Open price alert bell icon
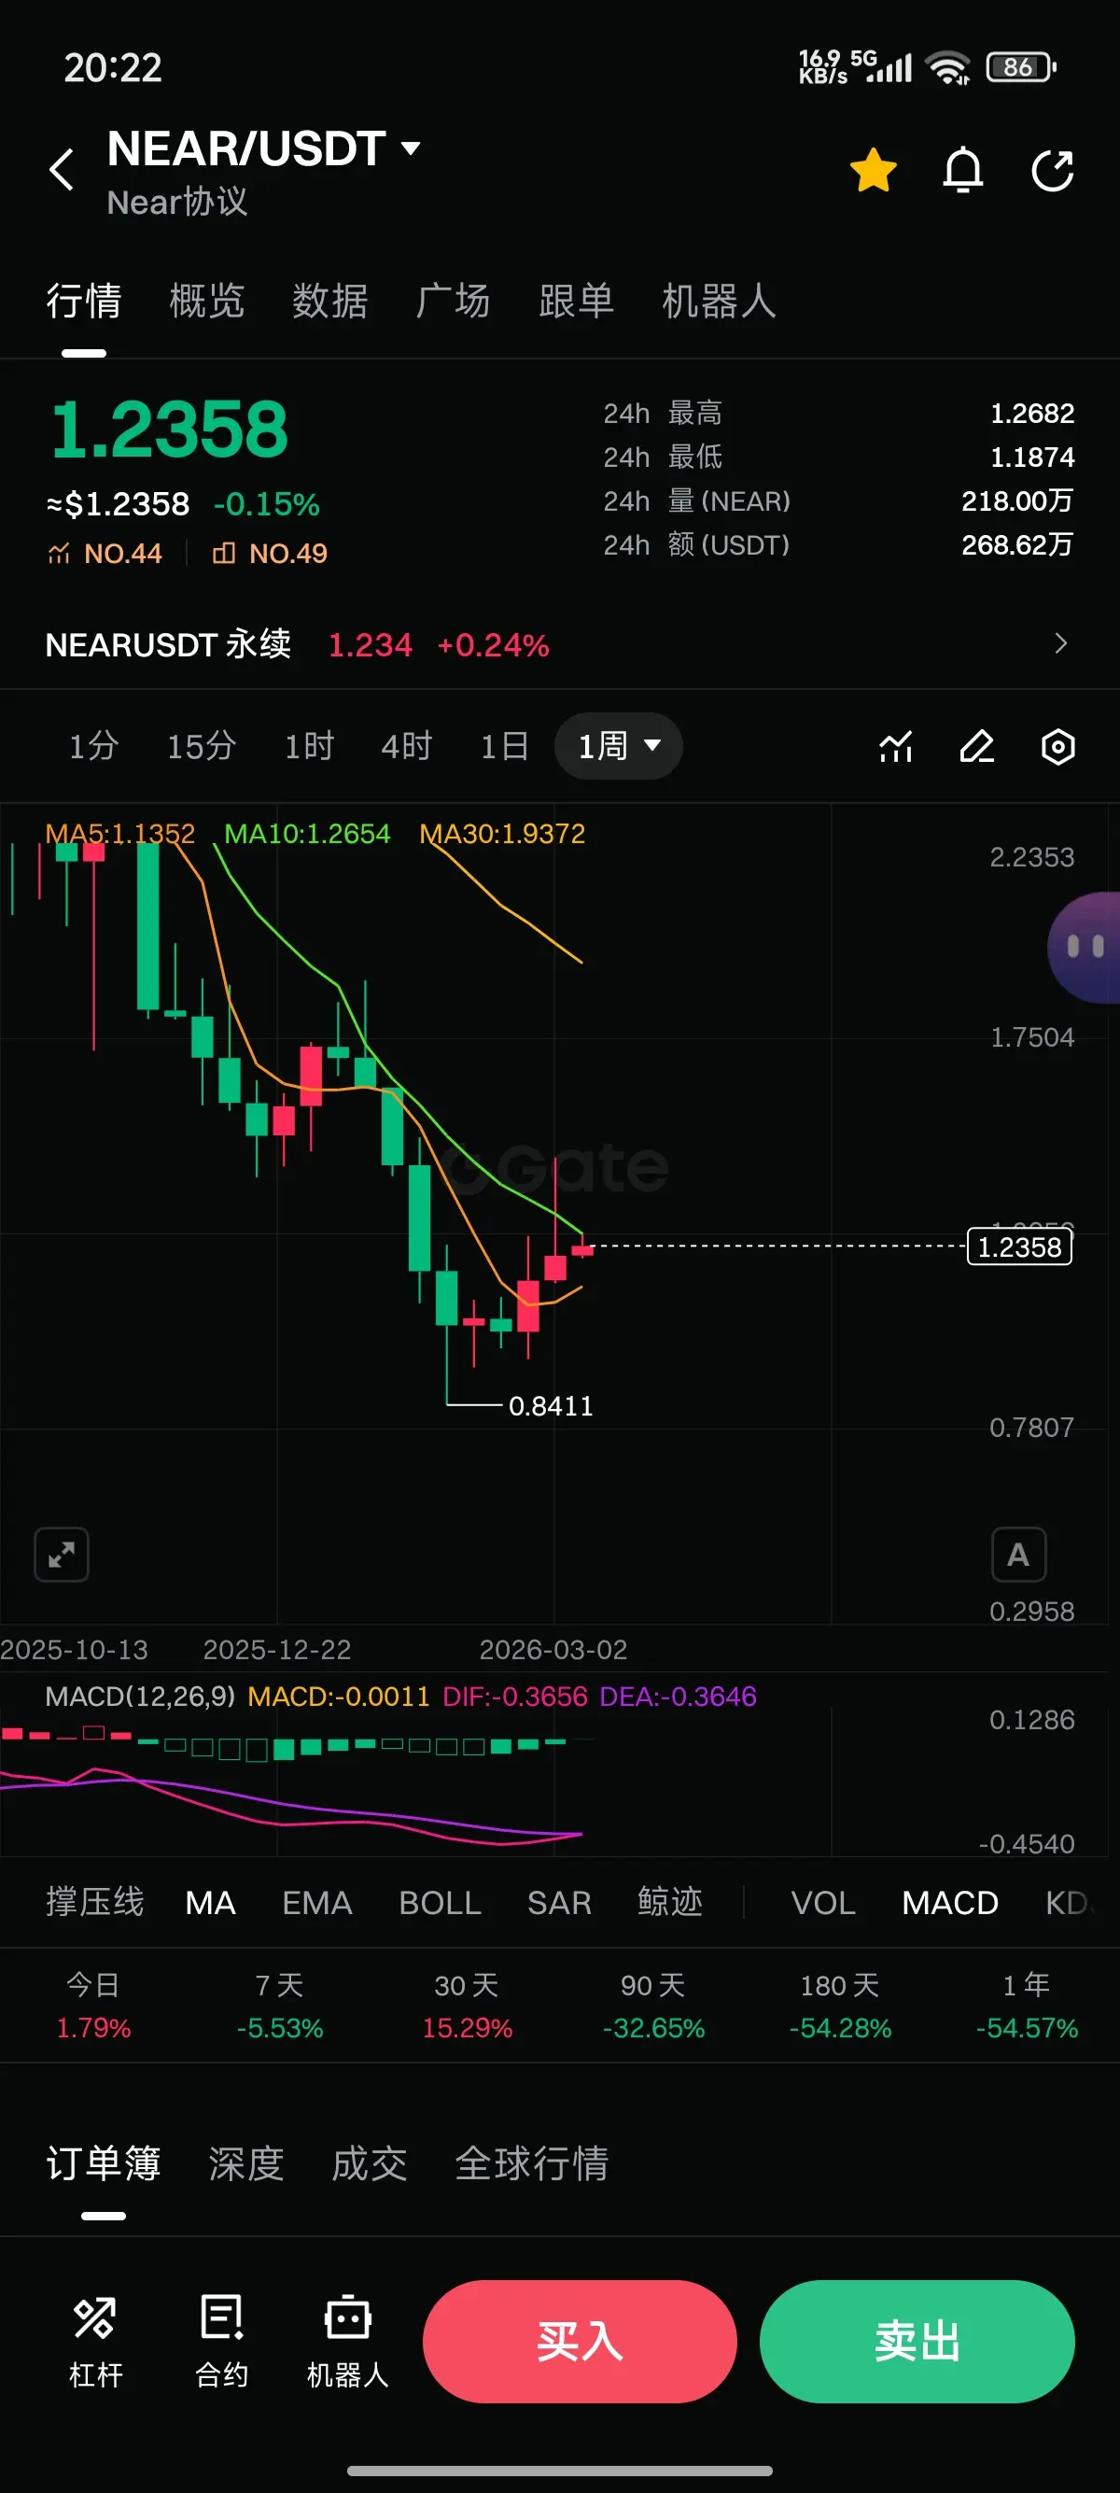1120x2493 pixels. tap(962, 170)
